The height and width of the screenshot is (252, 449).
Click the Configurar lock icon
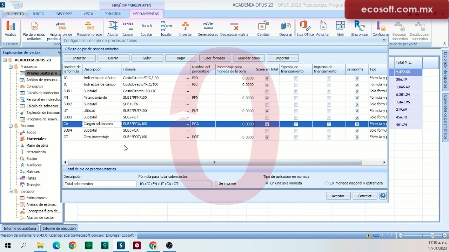tap(381, 28)
